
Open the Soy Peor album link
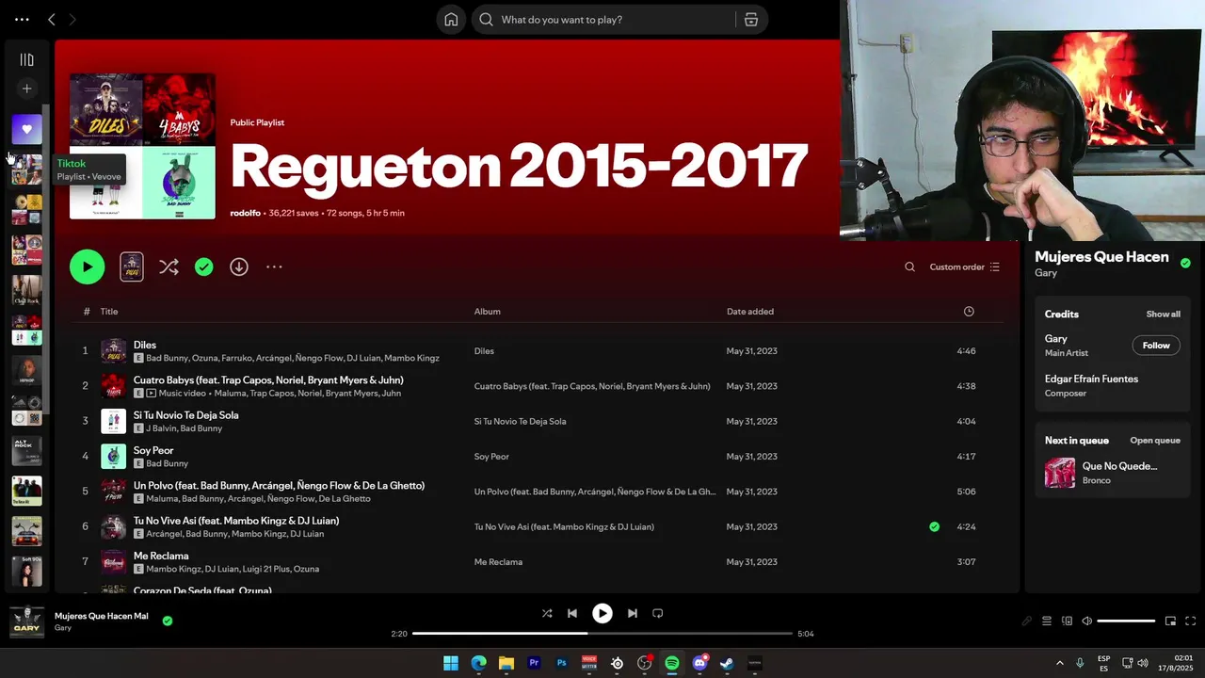coord(491,457)
